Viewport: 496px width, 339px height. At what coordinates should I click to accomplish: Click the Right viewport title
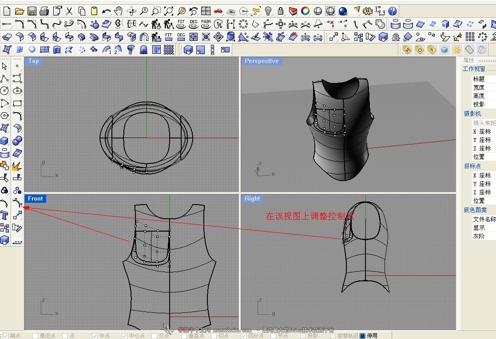252,199
